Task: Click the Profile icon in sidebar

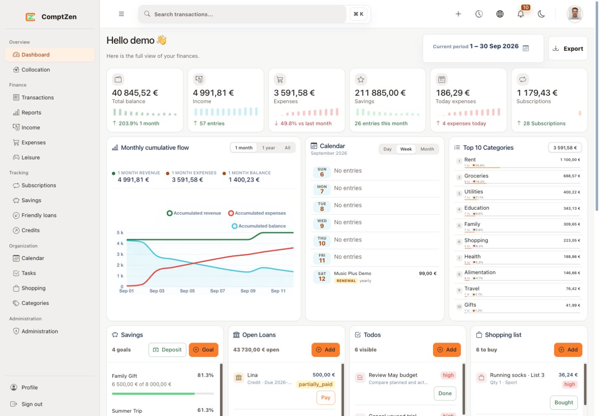Action: point(14,387)
